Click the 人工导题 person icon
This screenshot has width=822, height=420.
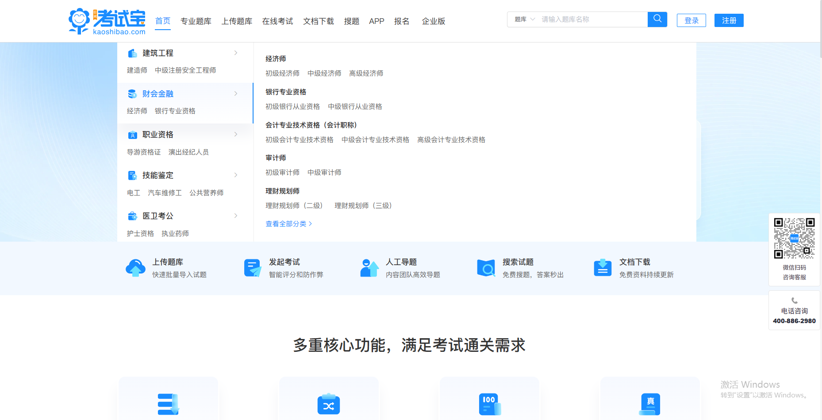(369, 268)
